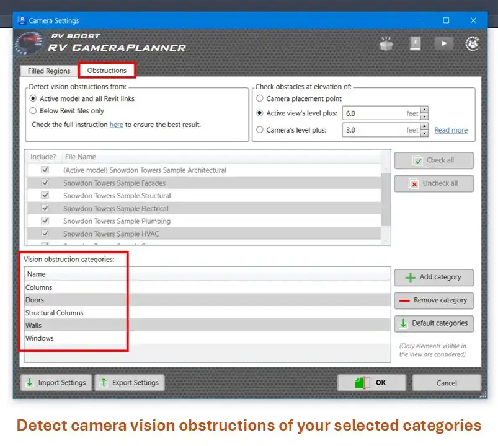Click Export Settings

tap(130, 383)
